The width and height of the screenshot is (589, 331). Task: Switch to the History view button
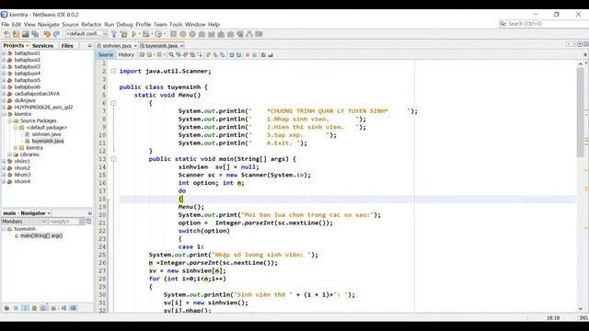click(126, 55)
